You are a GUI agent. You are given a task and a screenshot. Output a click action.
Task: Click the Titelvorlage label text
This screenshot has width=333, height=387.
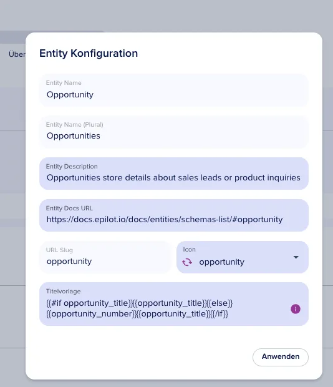(63, 291)
